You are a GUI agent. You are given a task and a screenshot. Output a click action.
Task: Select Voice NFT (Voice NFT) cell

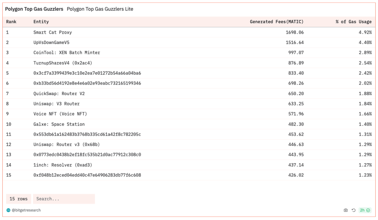coord(60,114)
